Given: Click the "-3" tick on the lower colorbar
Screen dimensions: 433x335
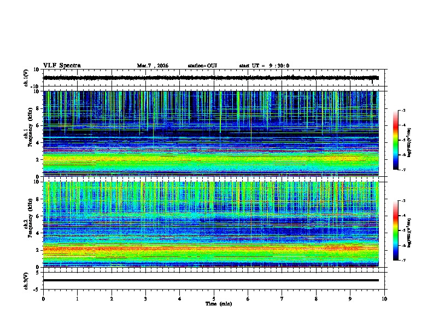Looking at the screenshot, I should click(x=403, y=201).
